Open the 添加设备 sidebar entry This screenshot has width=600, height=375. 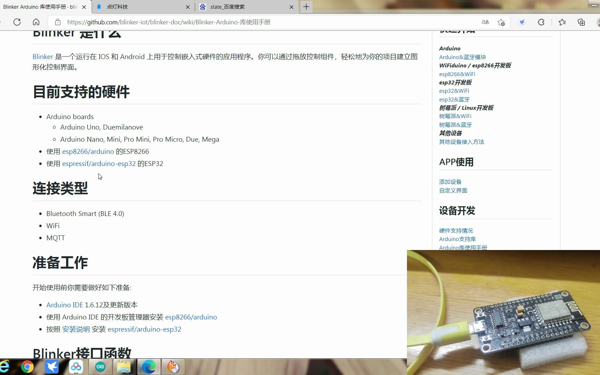pyautogui.click(x=450, y=182)
